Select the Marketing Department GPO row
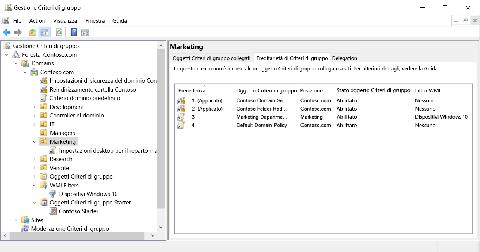 (262, 117)
